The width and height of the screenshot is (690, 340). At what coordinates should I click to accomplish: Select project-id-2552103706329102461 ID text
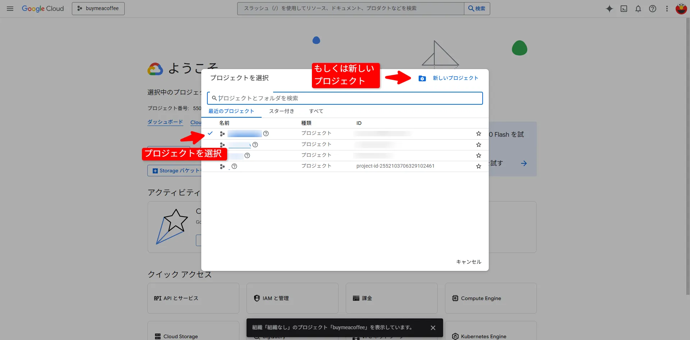click(395, 166)
